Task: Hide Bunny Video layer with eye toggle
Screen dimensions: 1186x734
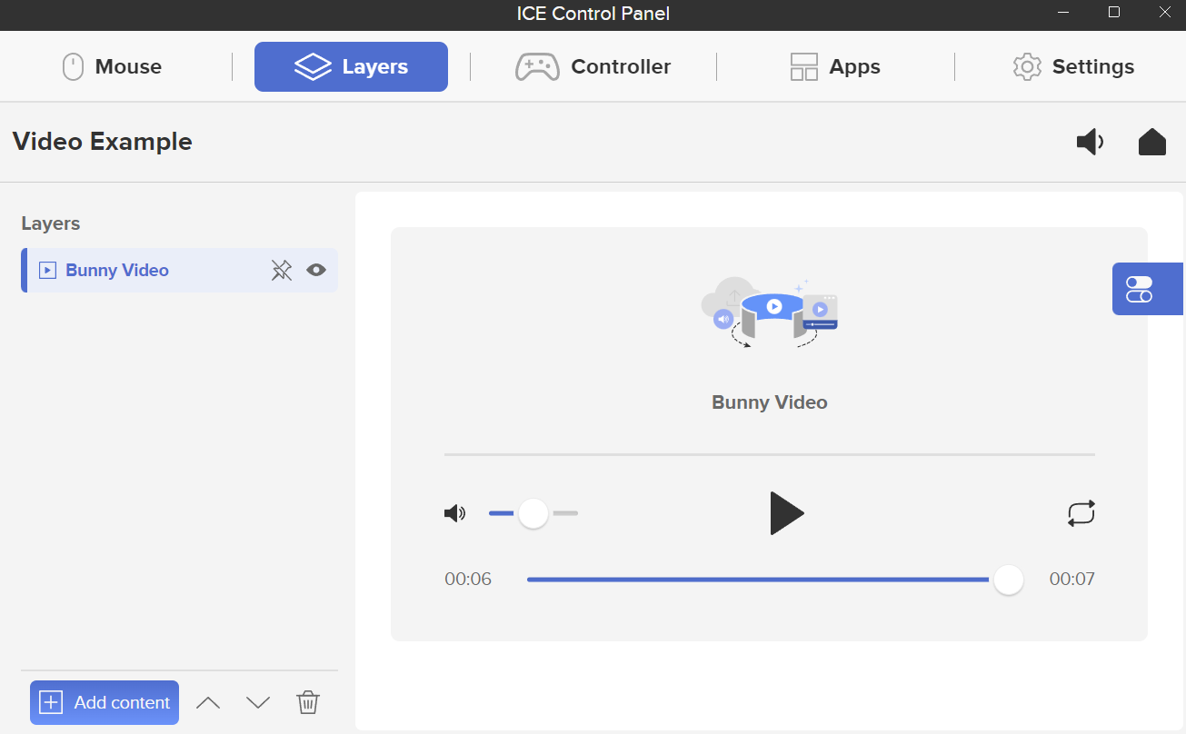Action: 315,270
